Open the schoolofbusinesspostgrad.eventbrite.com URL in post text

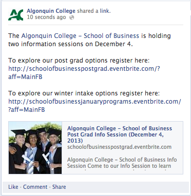point(84,69)
